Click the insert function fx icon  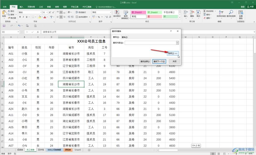click(38, 32)
